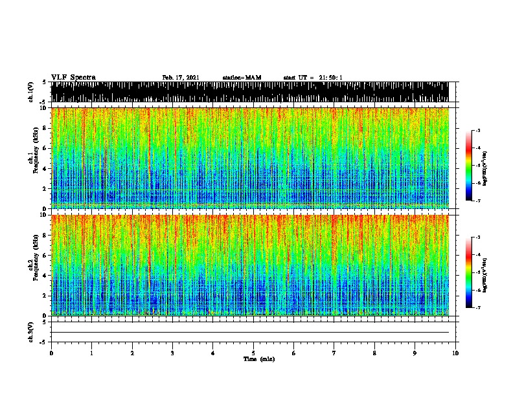Click the "ch.3(V)" axis label
Viewport: 513px width, 396px height.
[x=30, y=333]
